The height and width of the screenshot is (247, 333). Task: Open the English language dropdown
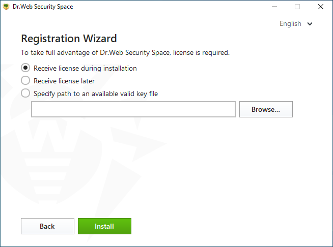click(x=296, y=23)
